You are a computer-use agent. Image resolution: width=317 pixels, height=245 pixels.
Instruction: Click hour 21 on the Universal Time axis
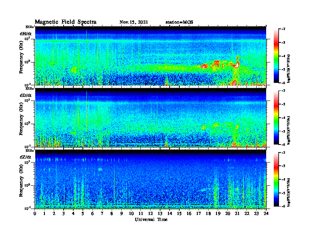pyautogui.click(x=237, y=214)
